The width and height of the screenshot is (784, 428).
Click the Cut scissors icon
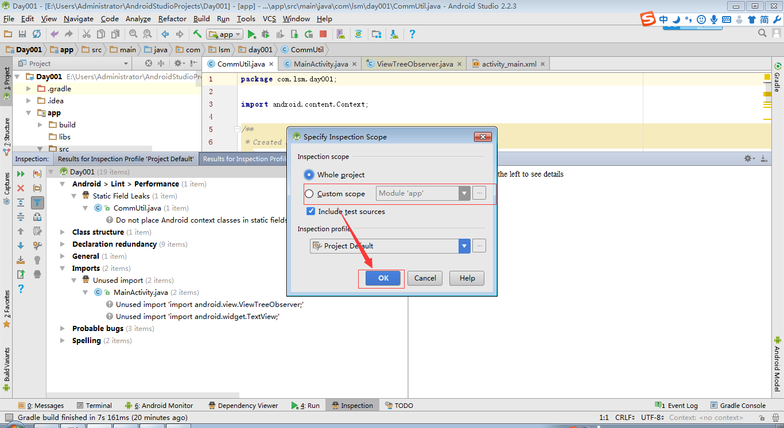[x=87, y=34]
